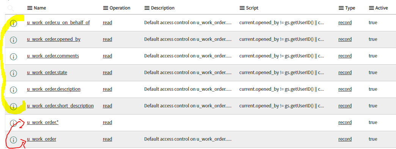This screenshot has width=396, height=149.
Task: Open the Active column options menu
Action: [371, 8]
